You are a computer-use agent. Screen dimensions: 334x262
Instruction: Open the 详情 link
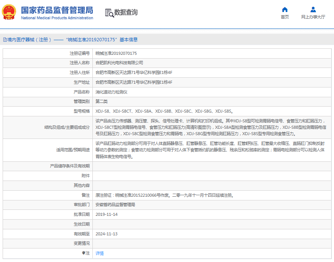(100, 253)
